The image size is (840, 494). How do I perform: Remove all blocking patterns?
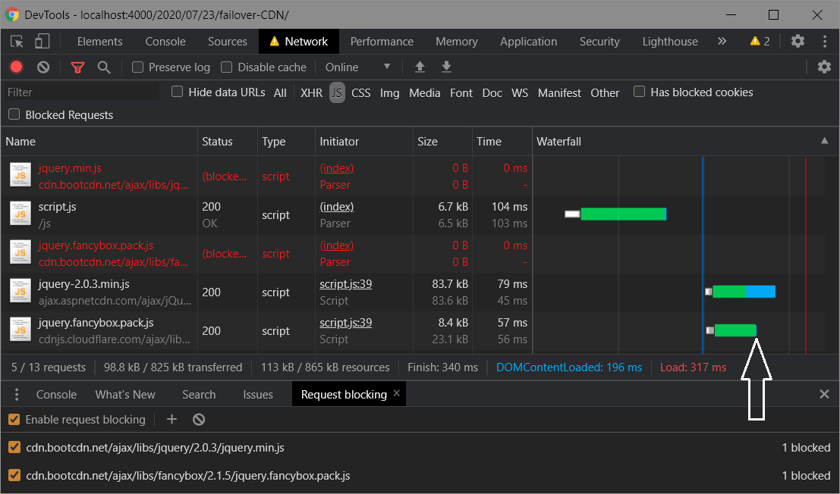tap(199, 420)
